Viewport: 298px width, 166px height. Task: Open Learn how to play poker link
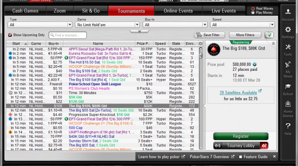point(161,157)
